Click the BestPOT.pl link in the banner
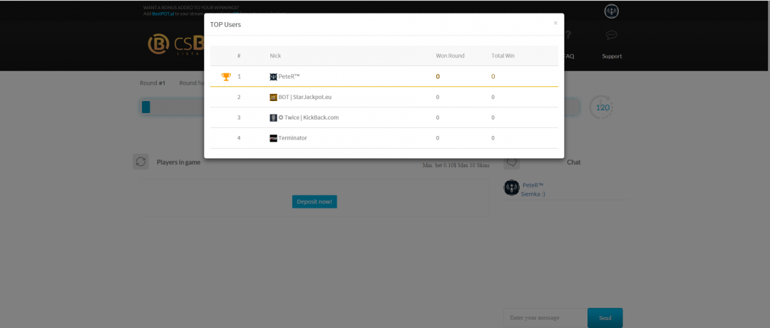 tap(163, 14)
